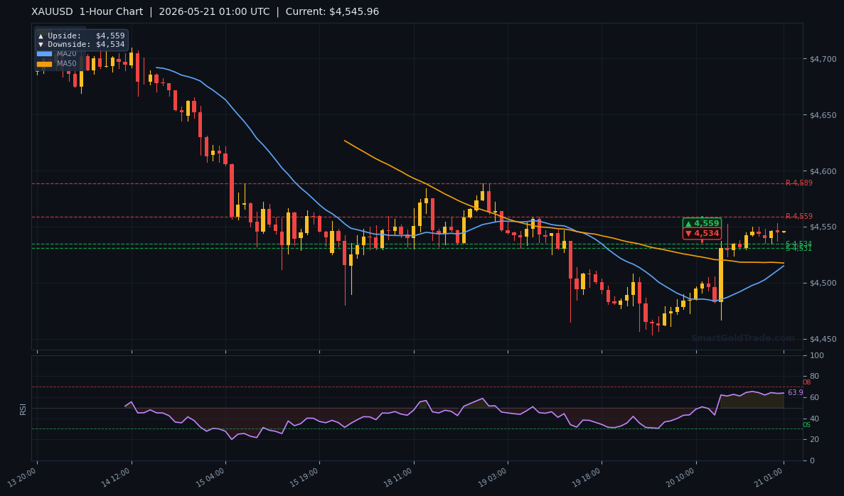This screenshot has height=496, width=844.
Task: Click the RSI axis 40 label
Action: 814,419
